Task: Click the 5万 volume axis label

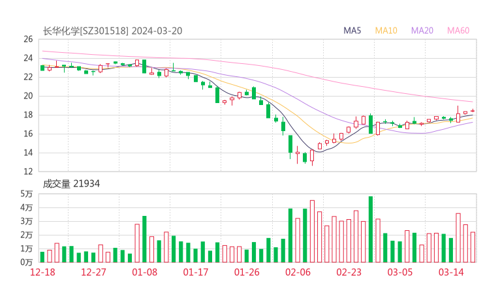Action: tap(27, 194)
